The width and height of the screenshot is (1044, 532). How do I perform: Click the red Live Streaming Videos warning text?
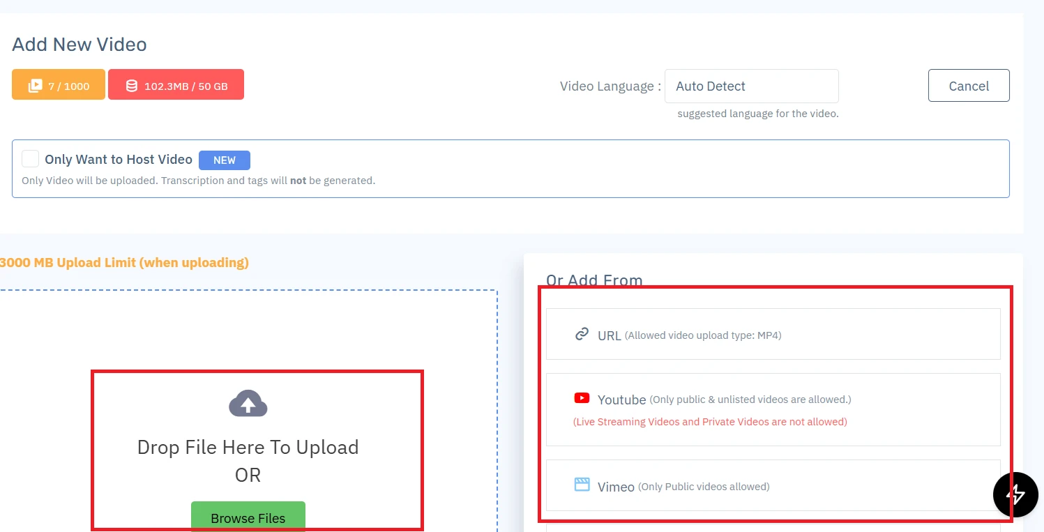point(710,422)
